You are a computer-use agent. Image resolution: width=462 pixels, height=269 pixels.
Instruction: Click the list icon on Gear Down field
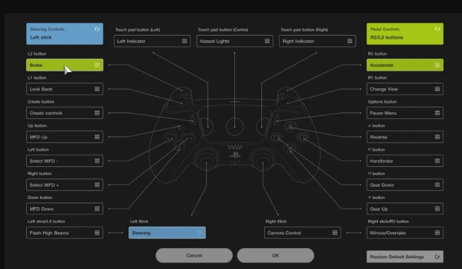[437, 185]
